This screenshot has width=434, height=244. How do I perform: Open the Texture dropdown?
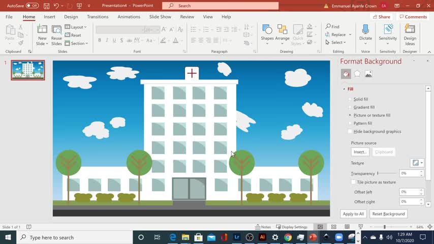[417, 163]
